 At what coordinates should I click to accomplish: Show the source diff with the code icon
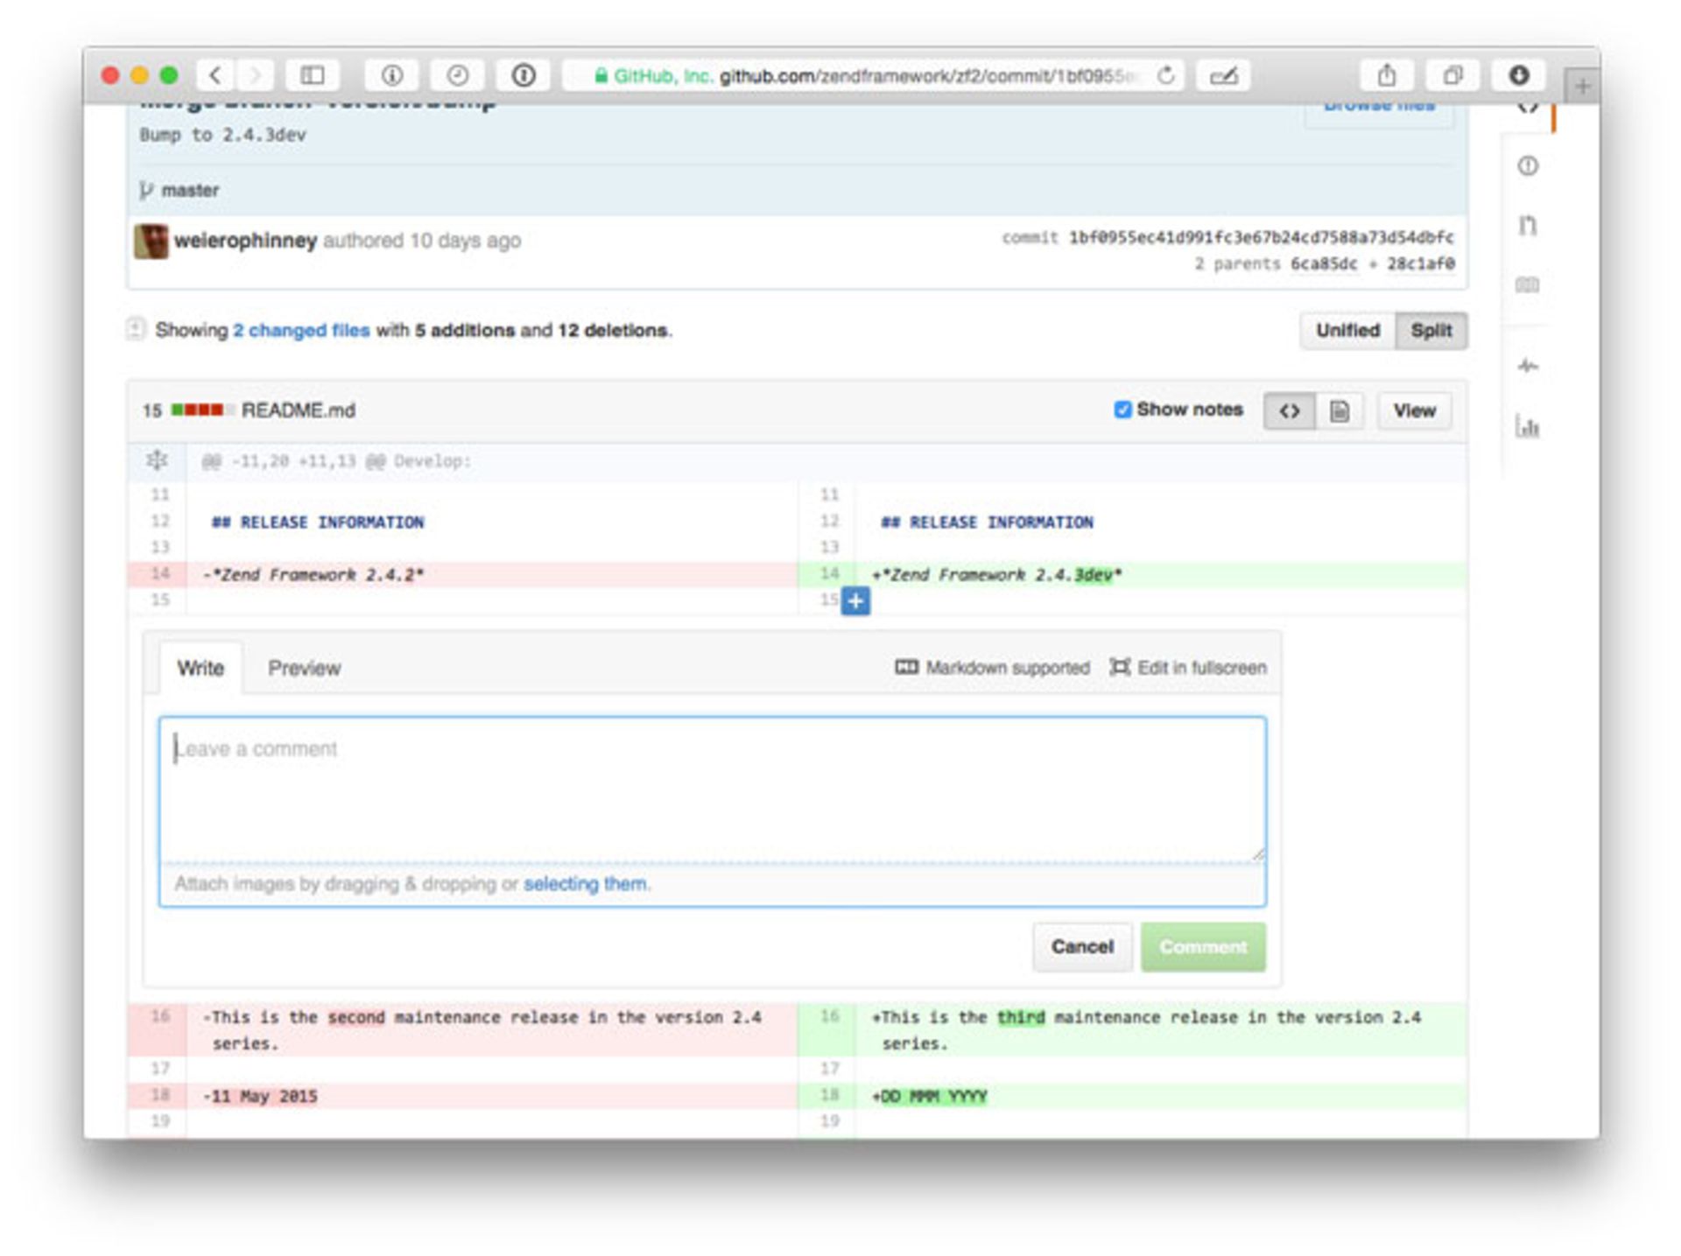pyautogui.click(x=1290, y=410)
